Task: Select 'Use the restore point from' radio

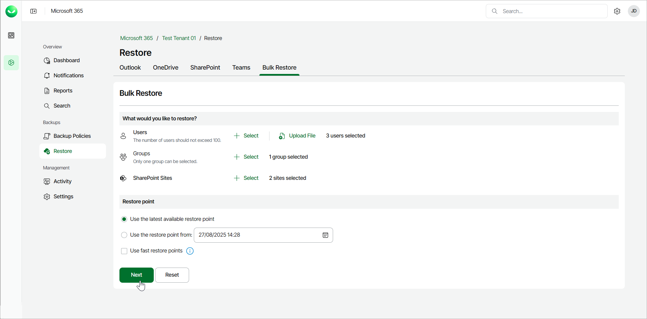Action: pyautogui.click(x=124, y=235)
